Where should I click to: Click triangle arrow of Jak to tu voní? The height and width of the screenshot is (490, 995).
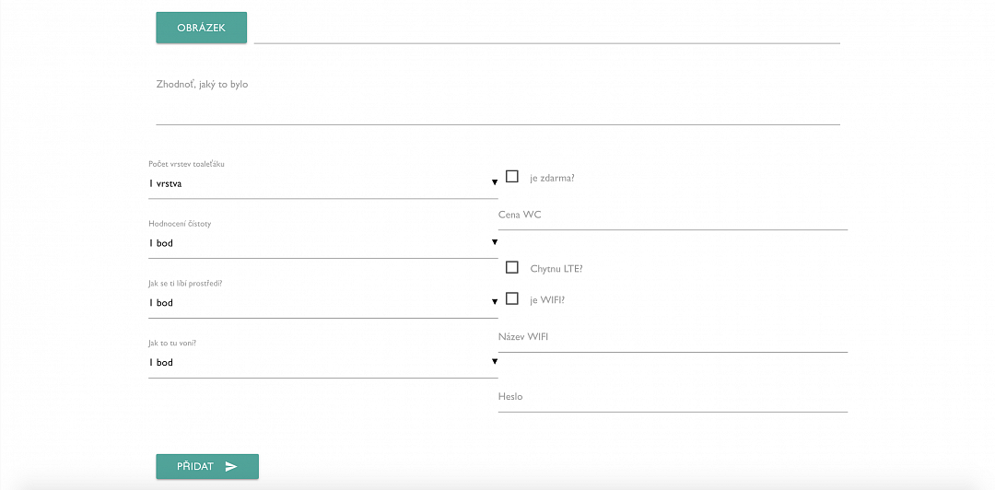(495, 362)
